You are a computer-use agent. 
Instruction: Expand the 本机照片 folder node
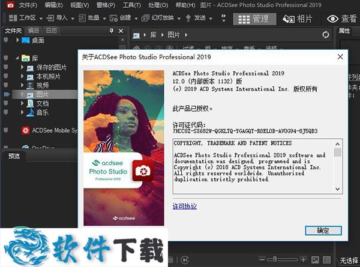(x=22, y=76)
